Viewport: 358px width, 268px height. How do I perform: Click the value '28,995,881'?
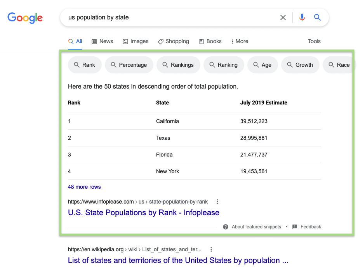[x=254, y=138]
